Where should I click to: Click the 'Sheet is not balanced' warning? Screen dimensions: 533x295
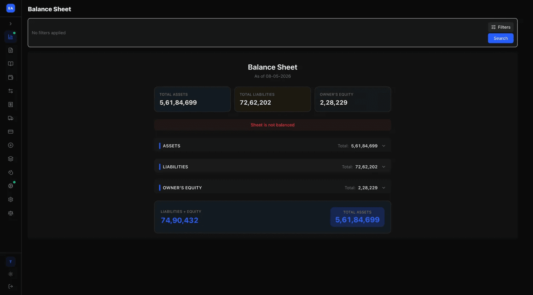272,125
